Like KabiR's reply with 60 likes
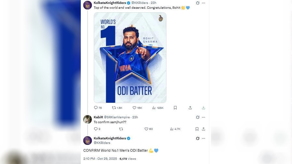 (x=146, y=129)
